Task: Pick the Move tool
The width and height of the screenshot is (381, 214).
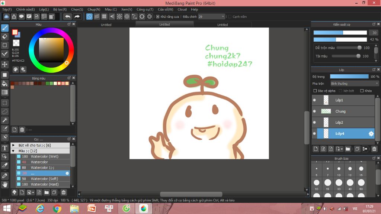Action: (4, 64)
